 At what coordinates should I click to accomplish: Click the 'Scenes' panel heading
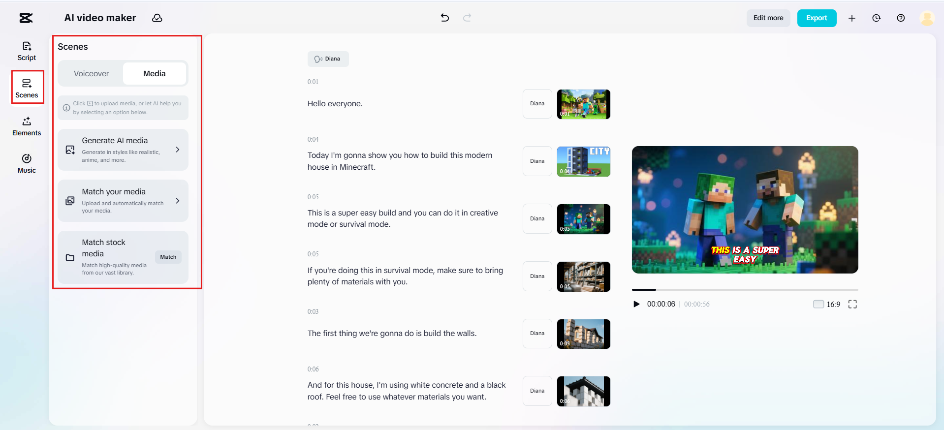(73, 47)
